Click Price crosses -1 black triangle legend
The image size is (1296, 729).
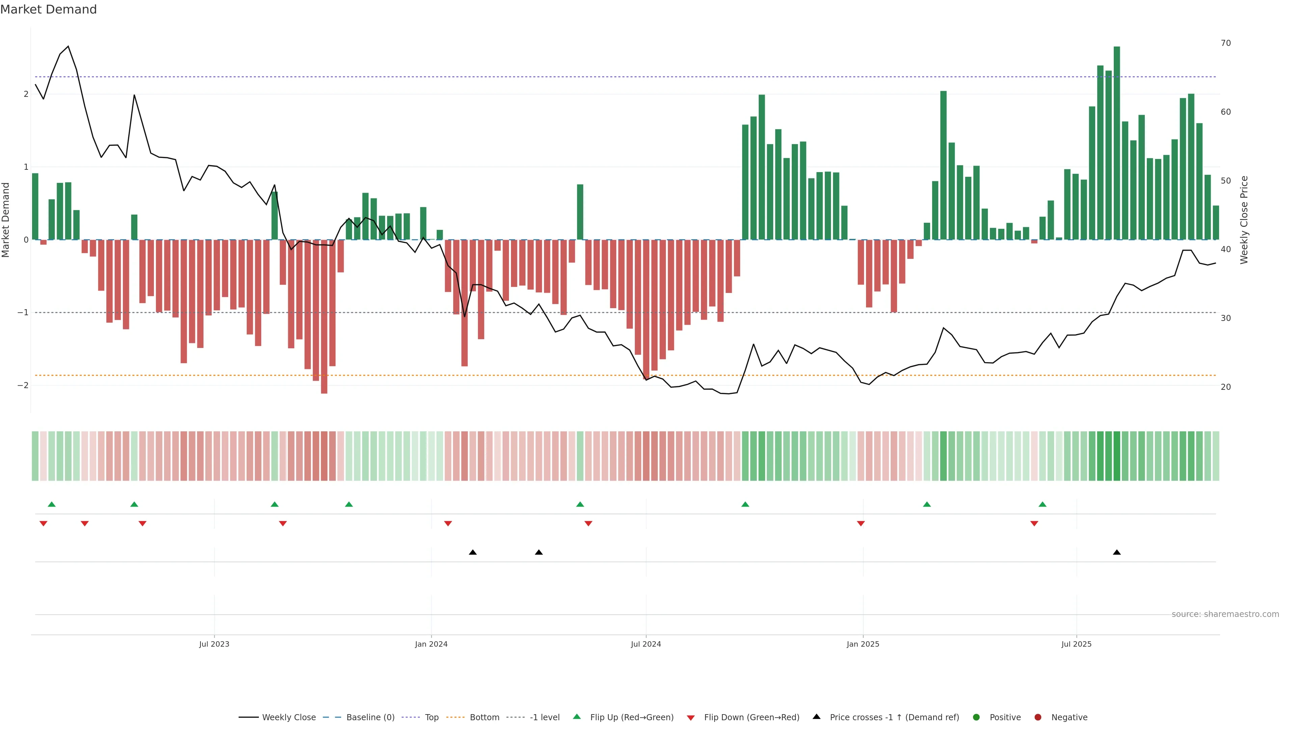(x=816, y=717)
